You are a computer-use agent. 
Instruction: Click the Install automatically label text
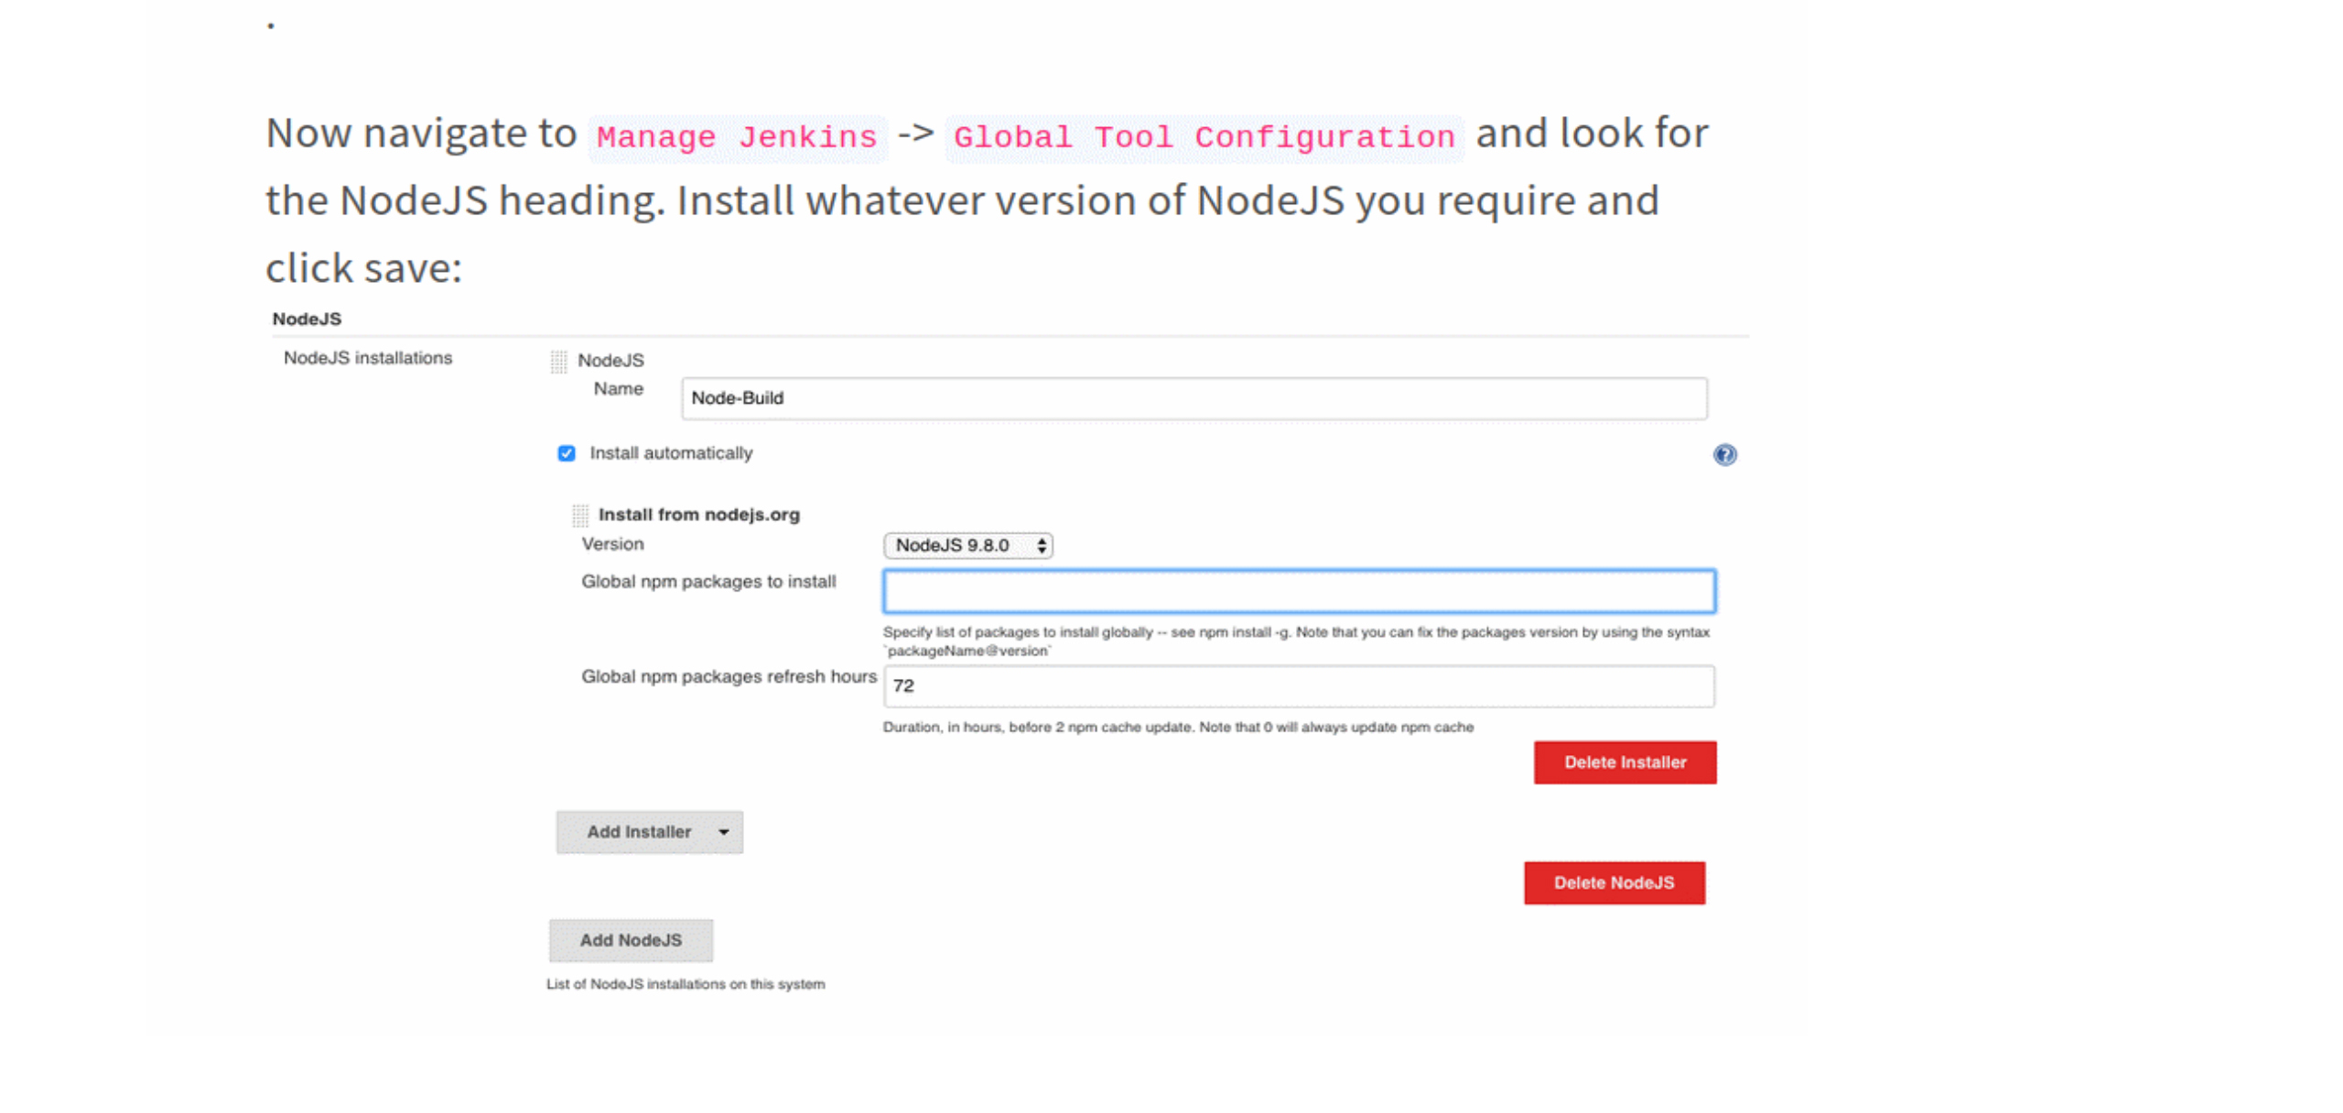click(670, 453)
